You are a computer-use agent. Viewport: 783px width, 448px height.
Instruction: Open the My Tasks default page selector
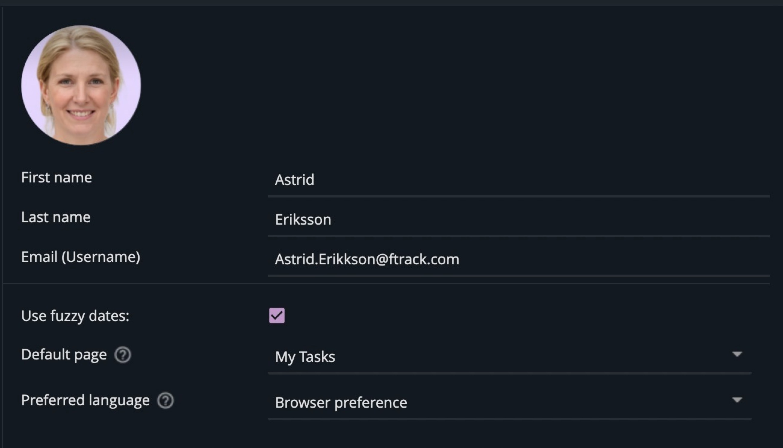(x=492, y=357)
